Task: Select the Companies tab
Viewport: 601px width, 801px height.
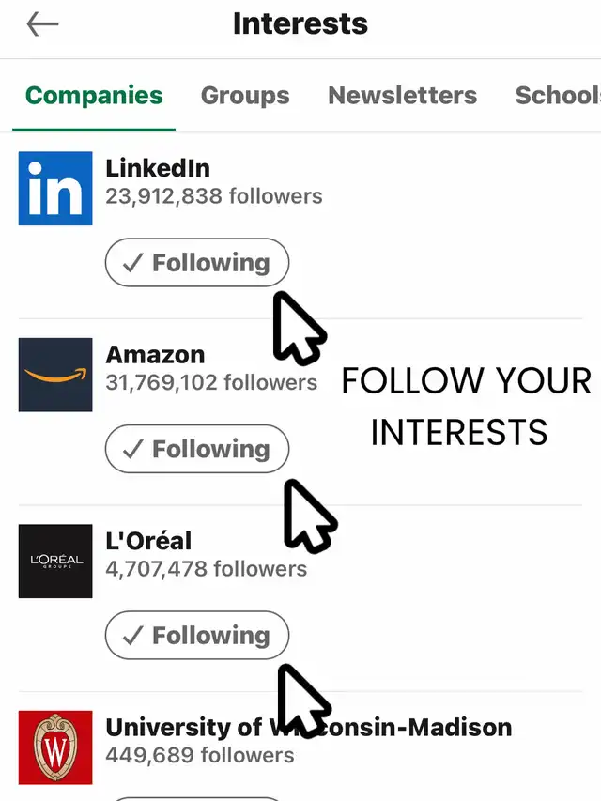Action: [x=94, y=96]
